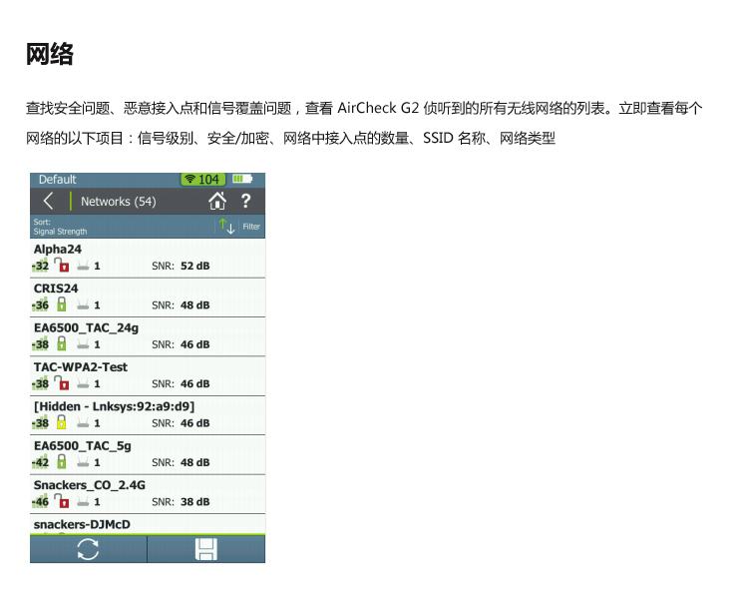
Task: Click the access point icon on Alpha24
Action: pos(83,266)
